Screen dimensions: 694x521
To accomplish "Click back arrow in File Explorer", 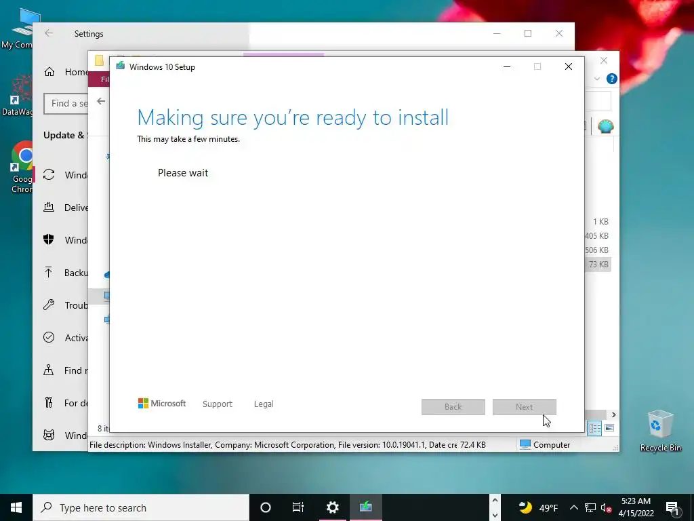I will 101,102.
